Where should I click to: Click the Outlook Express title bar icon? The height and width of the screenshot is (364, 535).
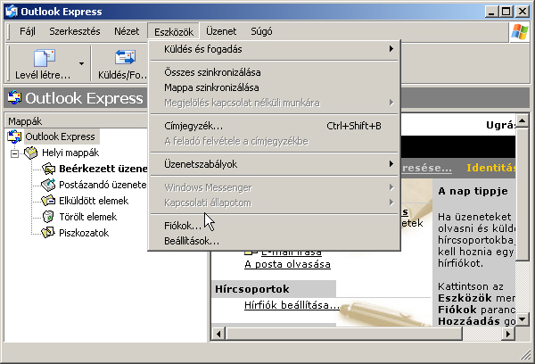(x=12, y=12)
